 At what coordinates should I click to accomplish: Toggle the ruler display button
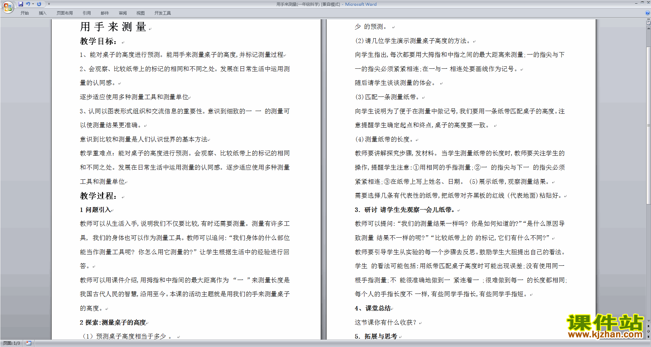point(648,23)
